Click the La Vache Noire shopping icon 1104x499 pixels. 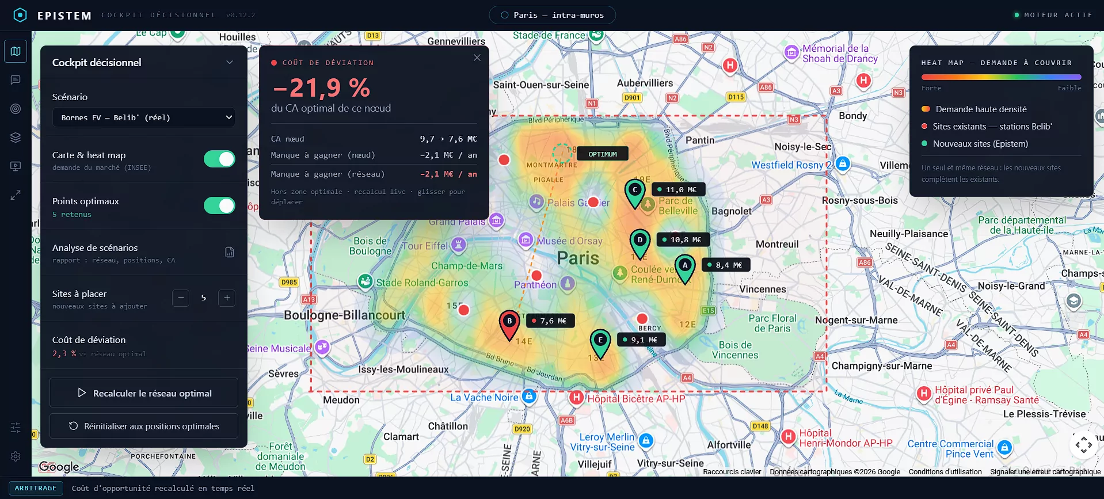[529, 396]
